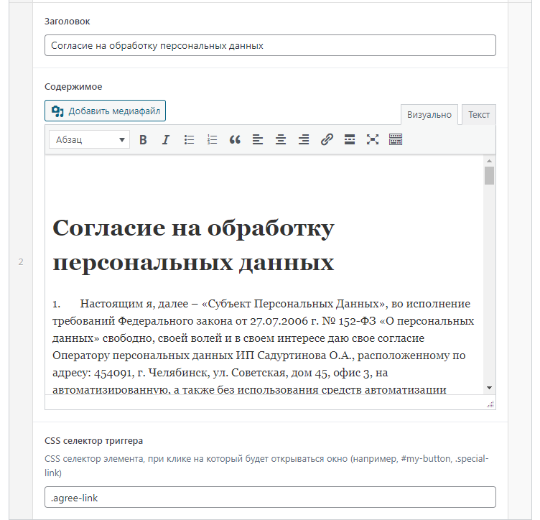Click the 'Заголовок' field label
540x520 pixels.
click(x=67, y=22)
